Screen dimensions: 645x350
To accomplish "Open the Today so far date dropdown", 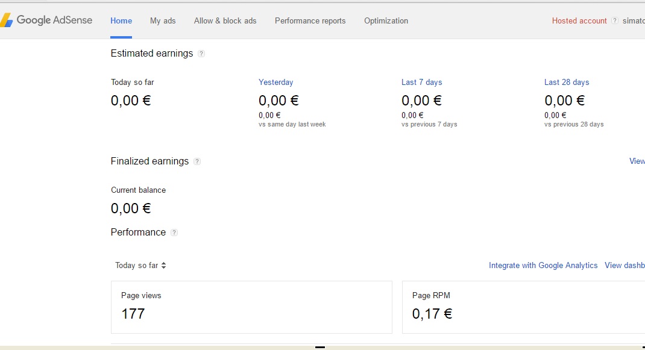I will [x=140, y=266].
